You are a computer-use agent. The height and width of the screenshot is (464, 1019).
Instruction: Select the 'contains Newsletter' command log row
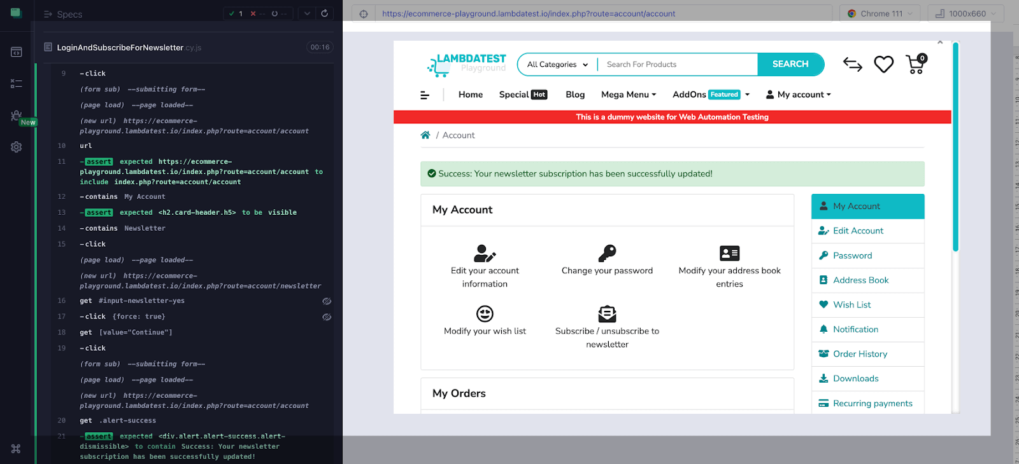tap(191, 228)
